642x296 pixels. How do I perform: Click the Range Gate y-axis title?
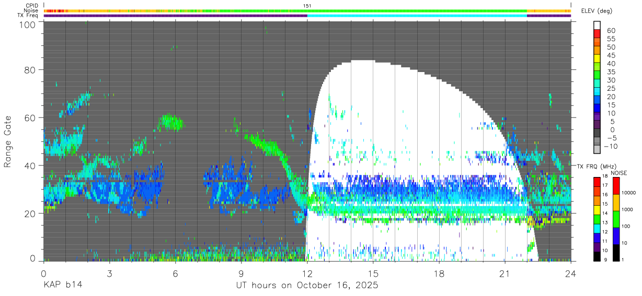(x=8, y=142)
